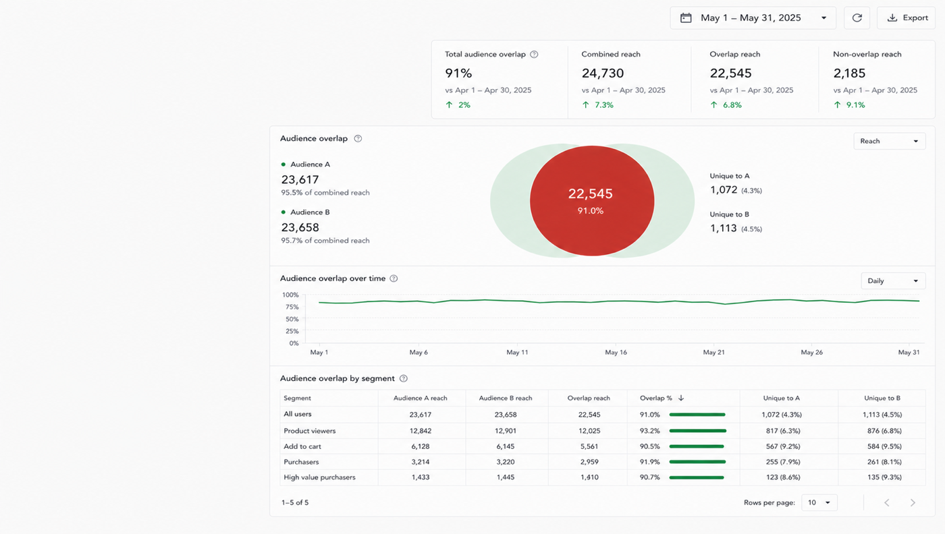945x534 pixels.
Task: Click the Total audience overlap help icon
Action: [534, 55]
